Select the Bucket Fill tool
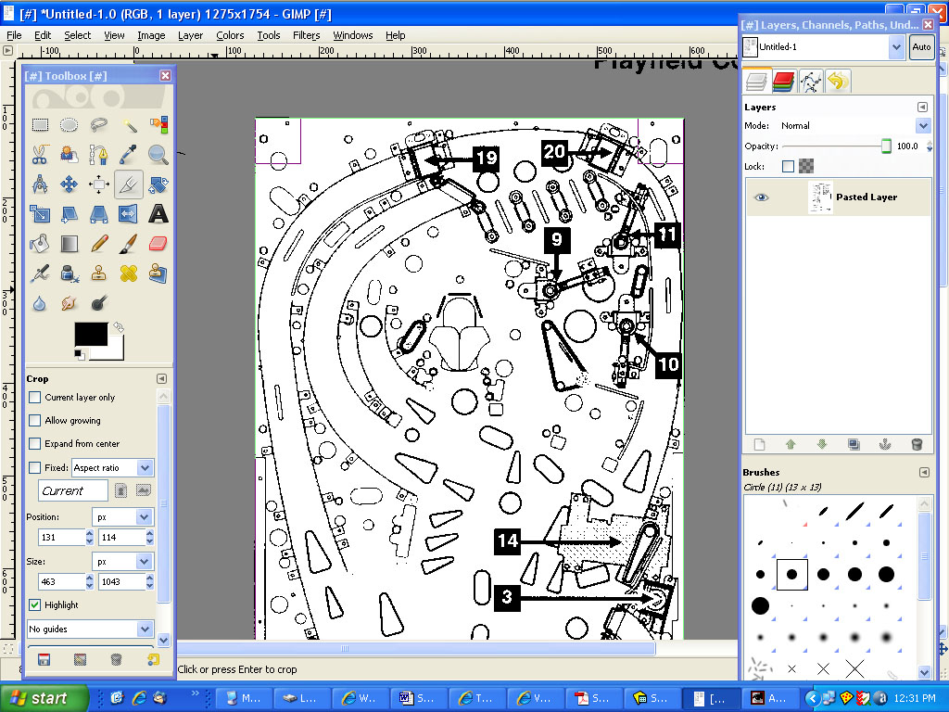This screenshot has width=949, height=712. [40, 244]
